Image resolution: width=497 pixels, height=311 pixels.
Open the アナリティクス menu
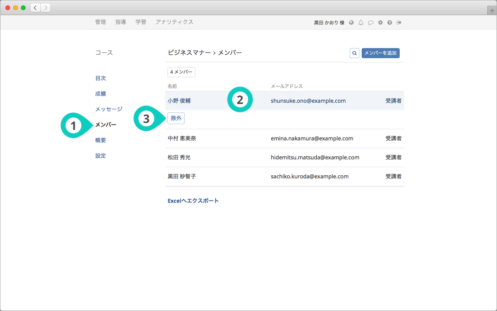pos(174,22)
